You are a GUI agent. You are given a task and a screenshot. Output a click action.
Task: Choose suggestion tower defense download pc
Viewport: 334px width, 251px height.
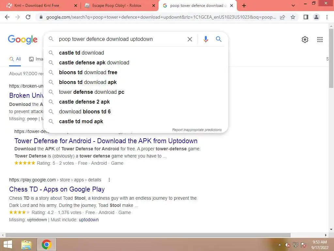[x=136, y=92]
